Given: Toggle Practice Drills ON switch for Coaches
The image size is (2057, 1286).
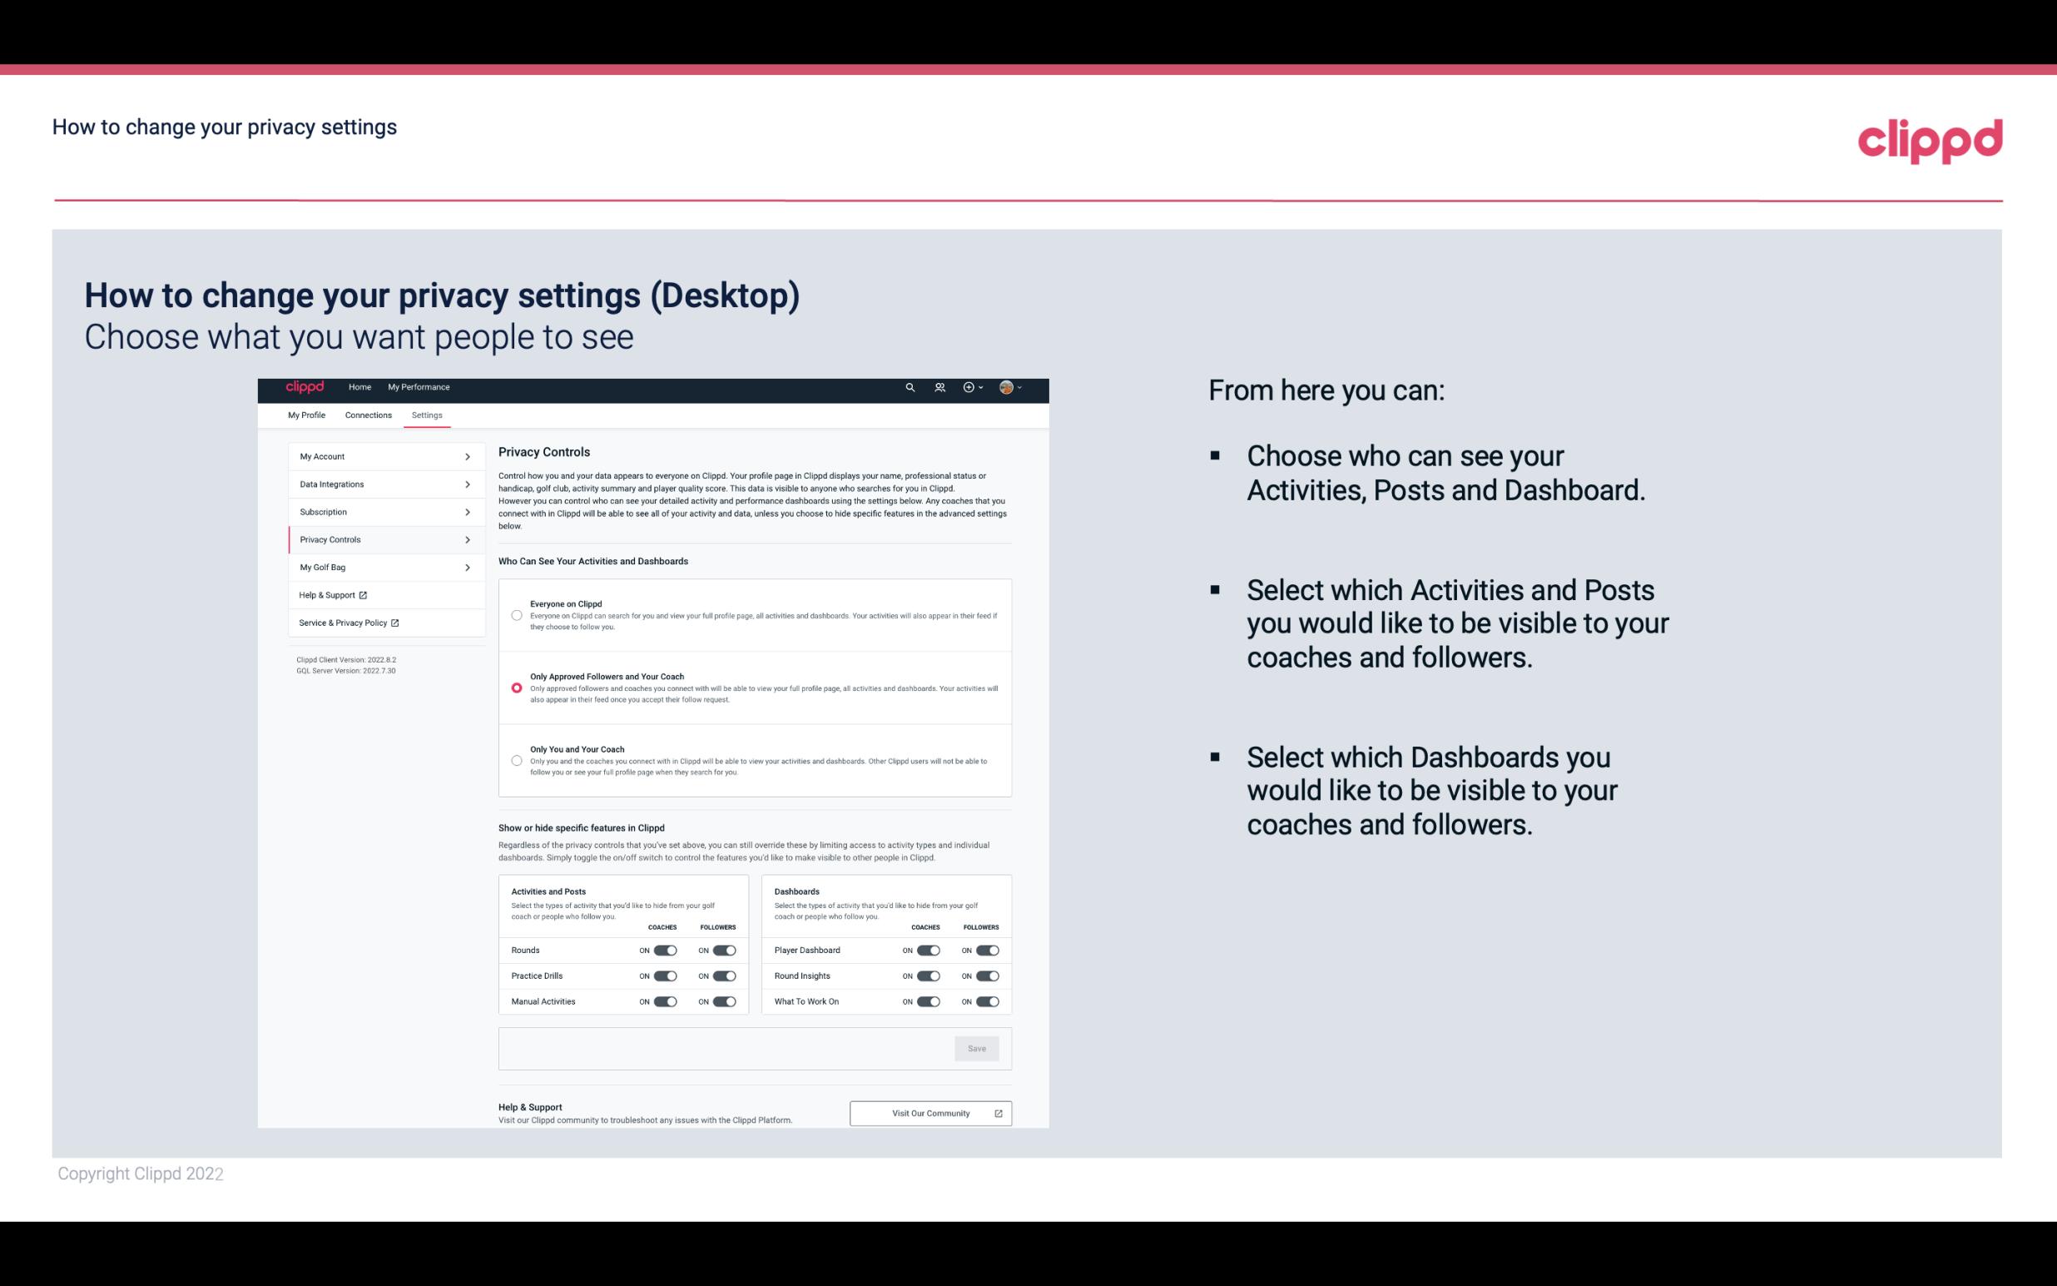Looking at the screenshot, I should [x=665, y=976].
